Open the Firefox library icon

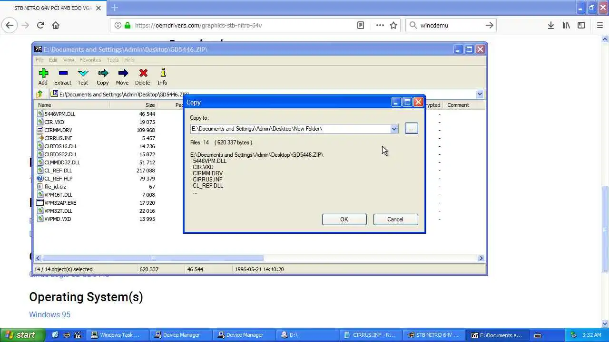566,25
